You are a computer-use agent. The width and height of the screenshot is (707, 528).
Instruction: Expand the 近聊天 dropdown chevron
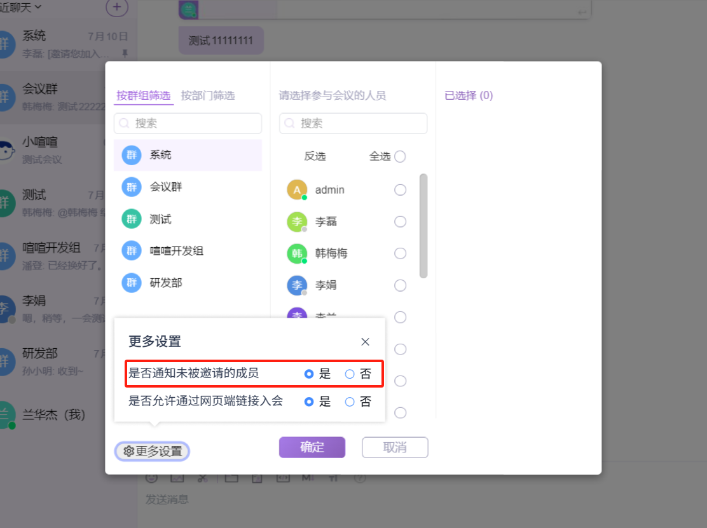38,7
